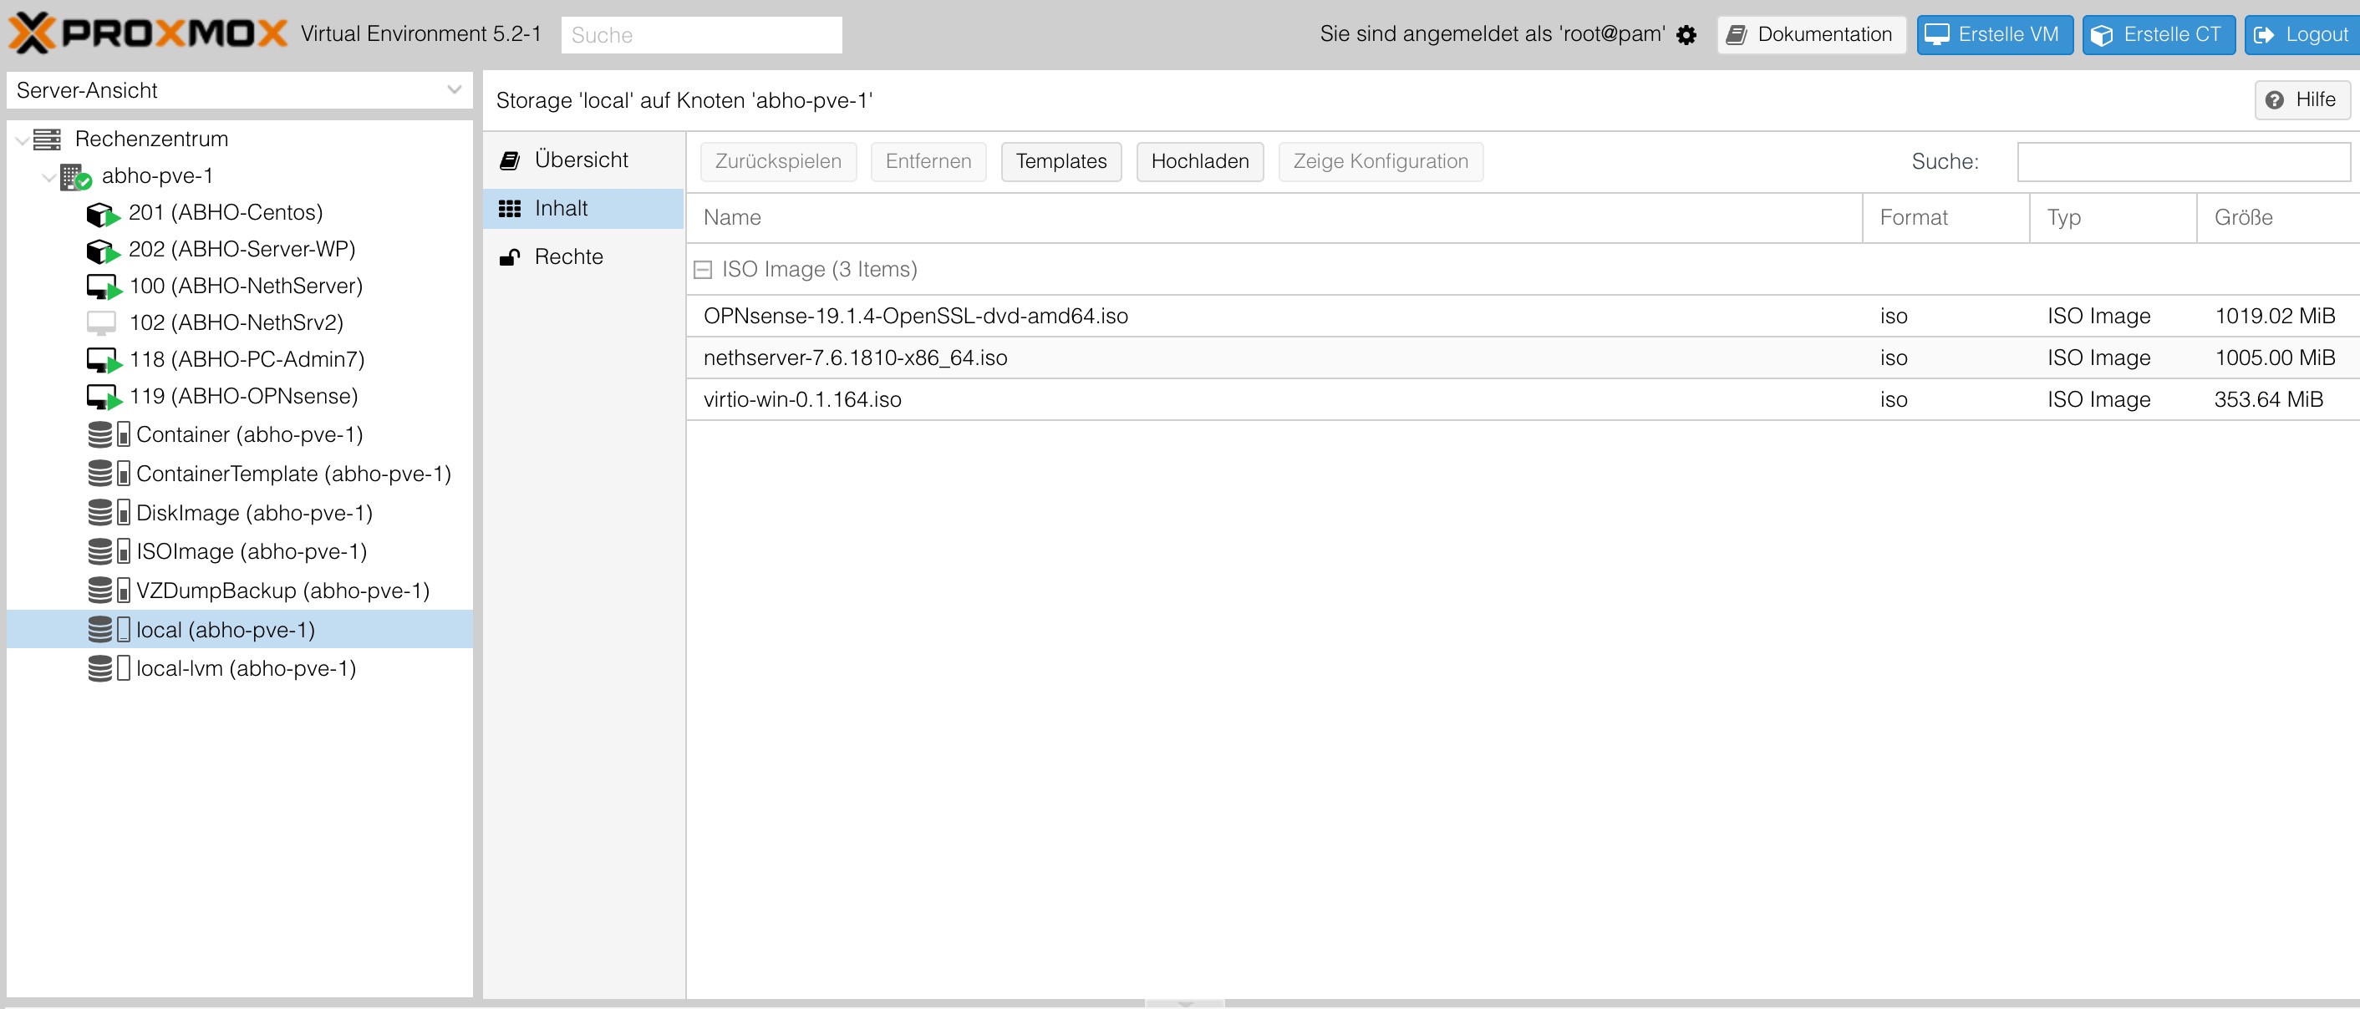The height and width of the screenshot is (1009, 2360).
Task: Collapse the abho-pve-1 tree node
Action: [48, 177]
